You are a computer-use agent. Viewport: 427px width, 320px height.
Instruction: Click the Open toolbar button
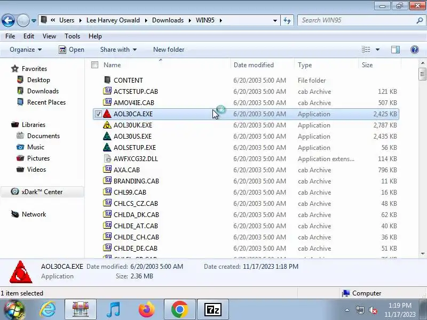tap(72, 50)
